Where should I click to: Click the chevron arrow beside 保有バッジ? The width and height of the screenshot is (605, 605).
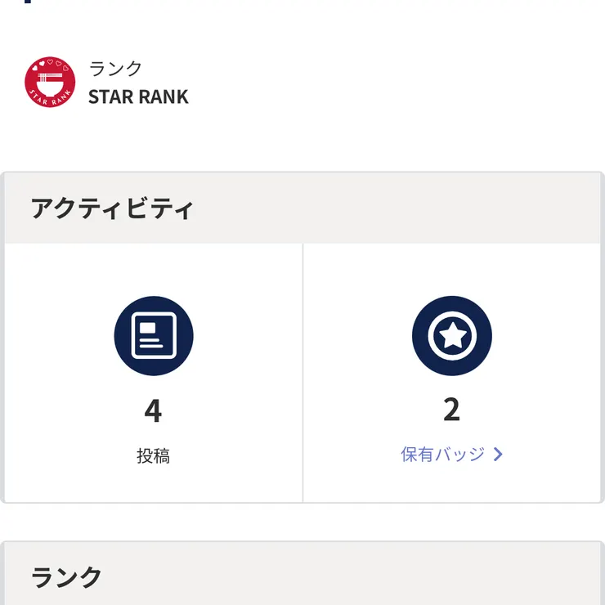coord(499,455)
